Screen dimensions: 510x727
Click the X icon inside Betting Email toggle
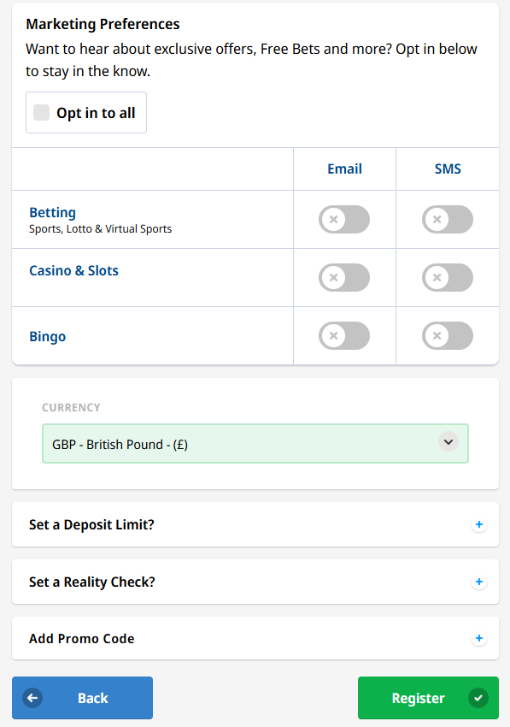(335, 220)
